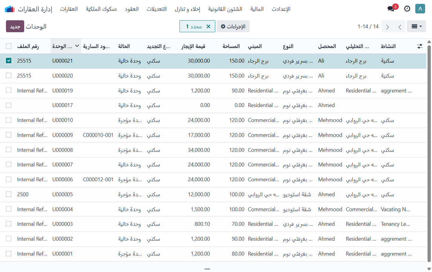
Task: Sort by الوحدة column dropdown arrow
Action: pyautogui.click(x=77, y=46)
